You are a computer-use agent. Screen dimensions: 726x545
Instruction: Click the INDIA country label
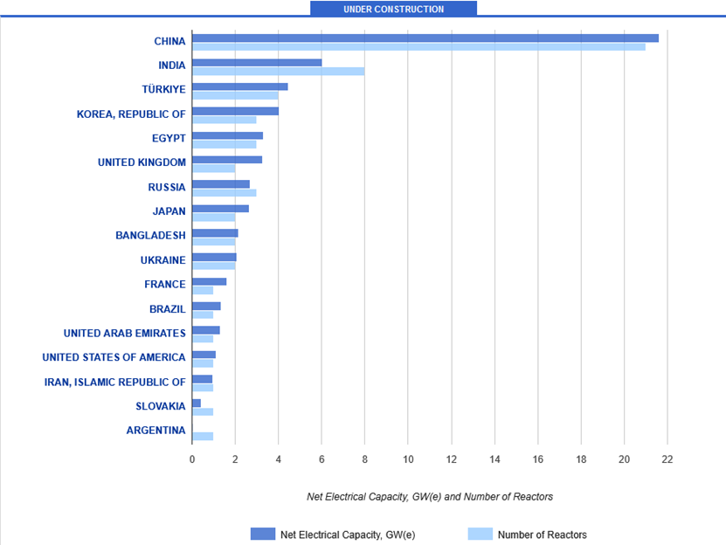pyautogui.click(x=171, y=66)
